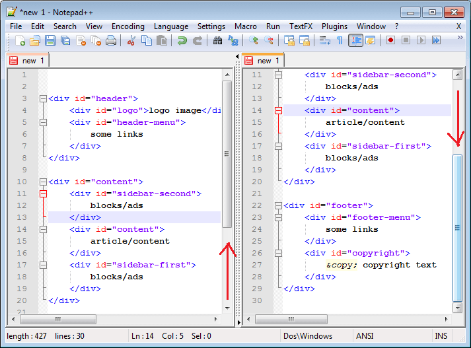
Task: Click the New file toolbar icon
Action: (x=20, y=40)
